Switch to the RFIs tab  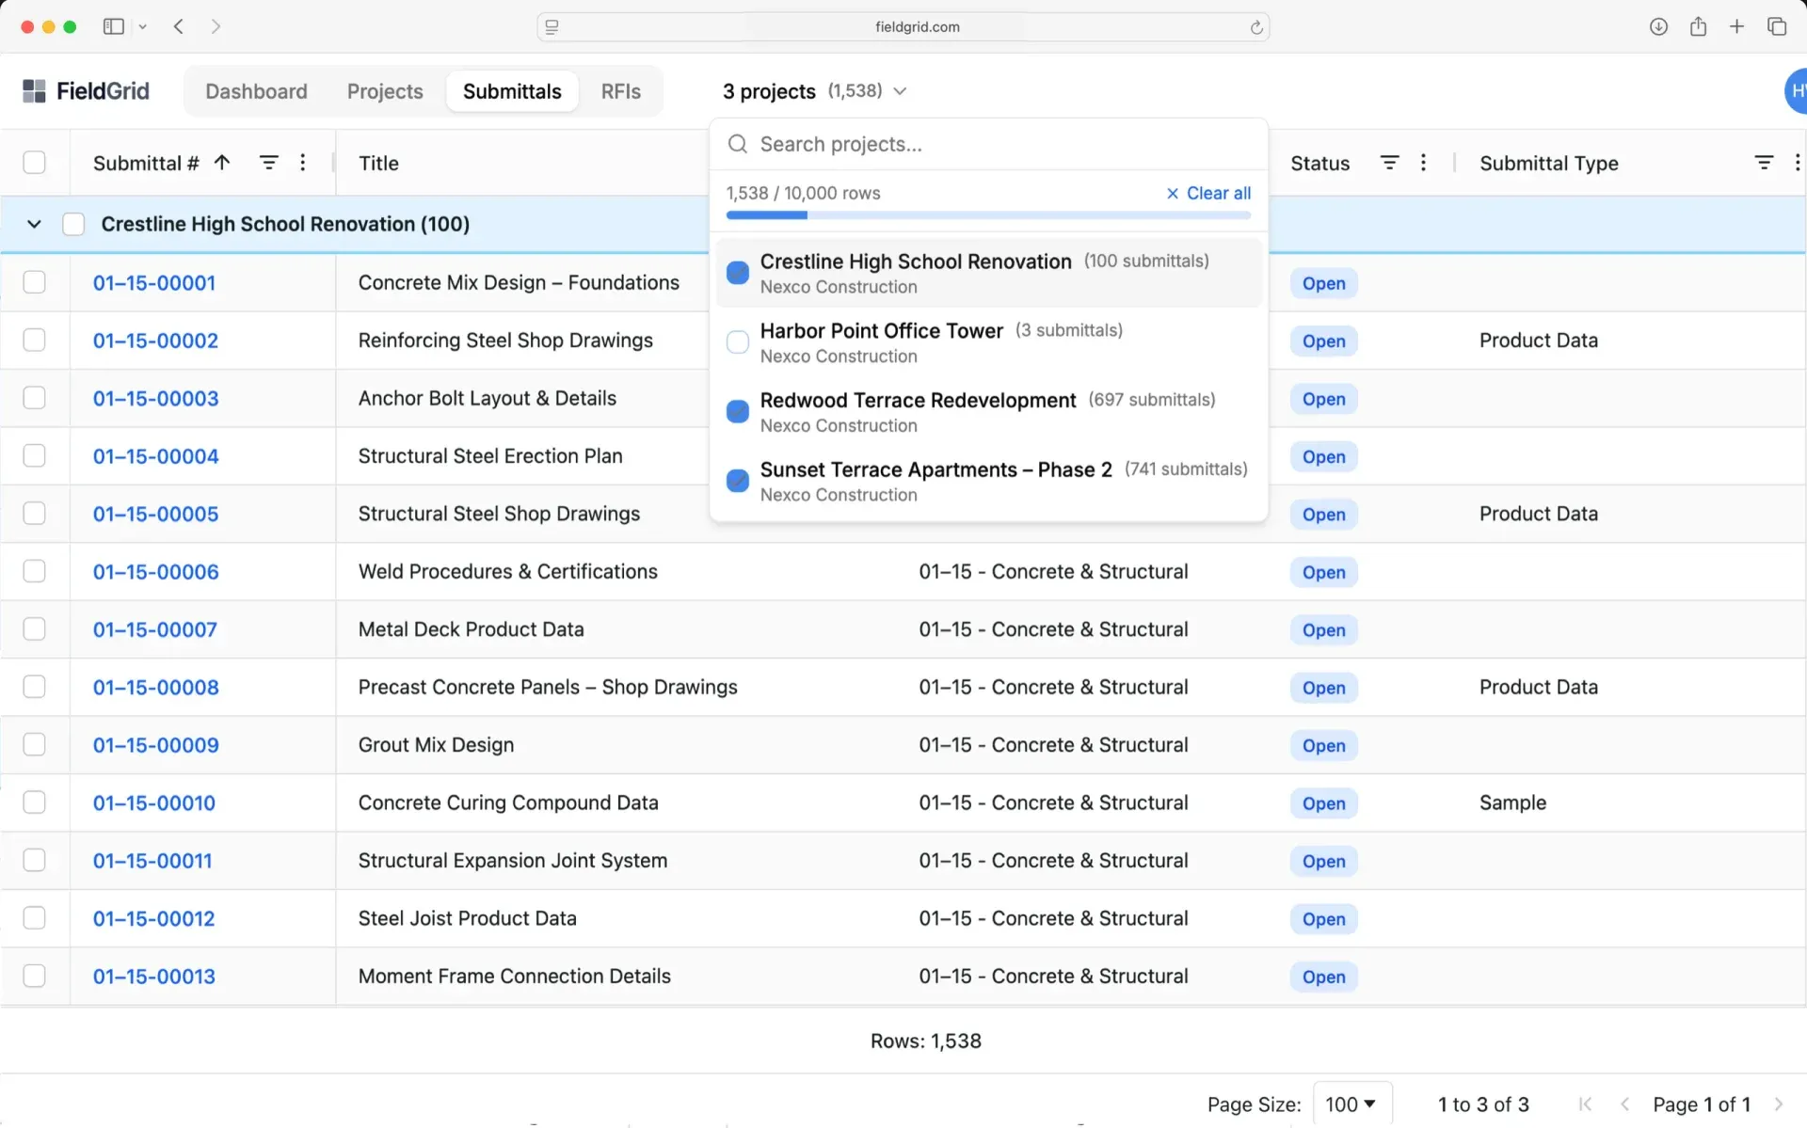[x=620, y=90]
